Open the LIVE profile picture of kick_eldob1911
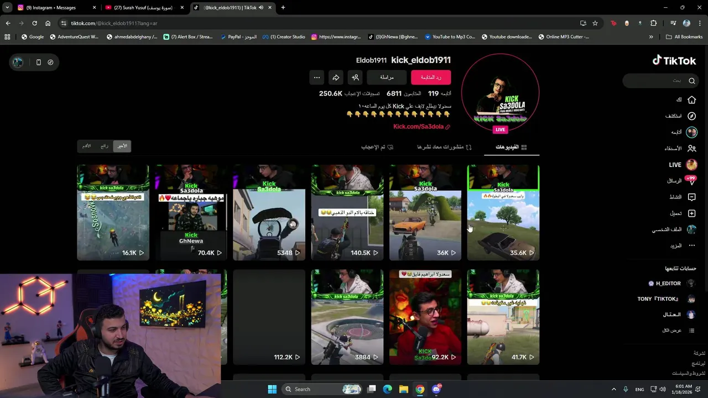Image resolution: width=708 pixels, height=398 pixels. click(500, 92)
